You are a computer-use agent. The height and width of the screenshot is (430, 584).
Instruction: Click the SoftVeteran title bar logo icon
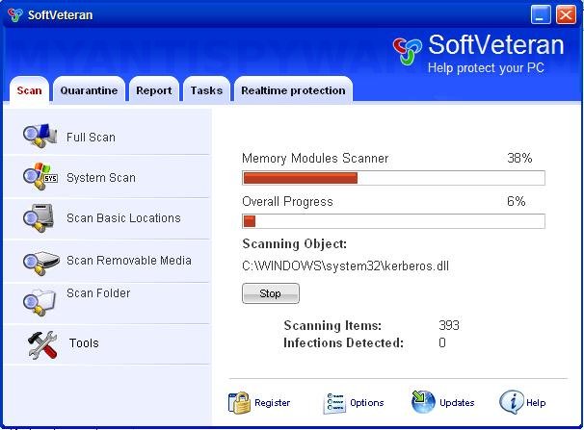click(14, 14)
